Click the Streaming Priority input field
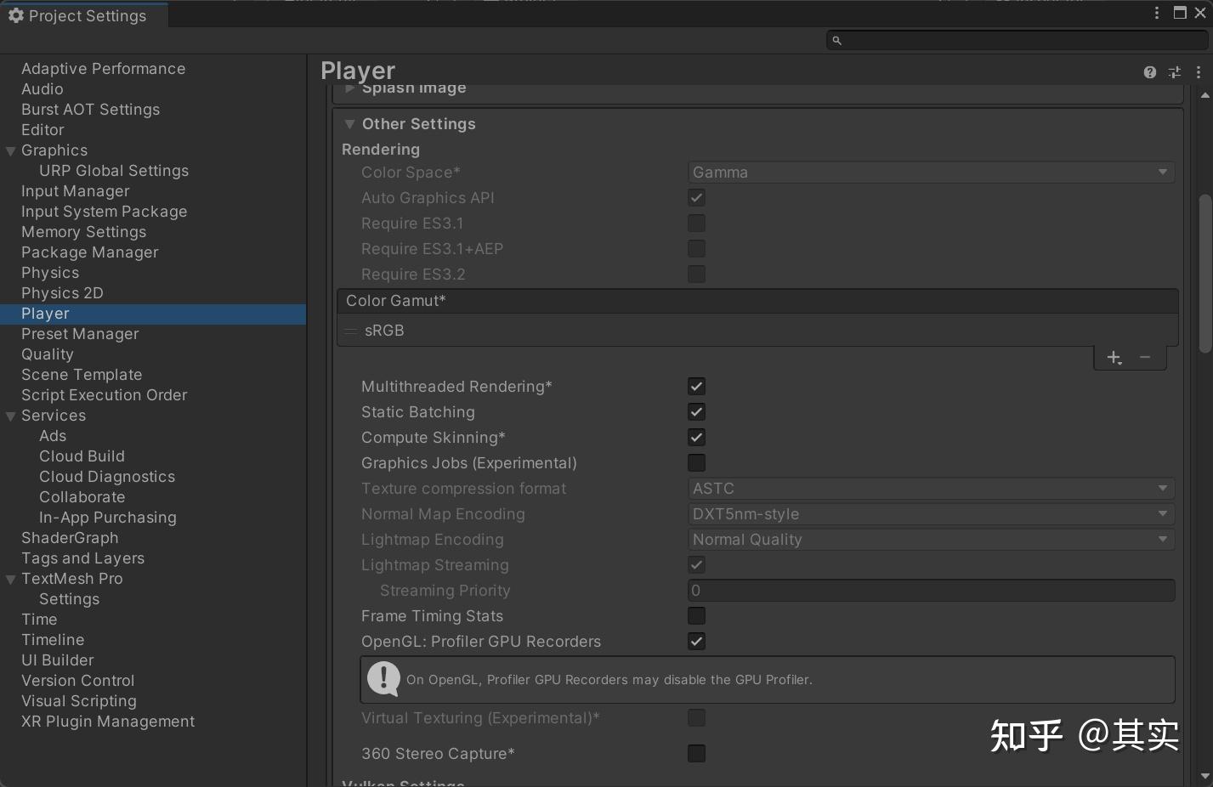This screenshot has width=1213, height=787. click(x=931, y=590)
